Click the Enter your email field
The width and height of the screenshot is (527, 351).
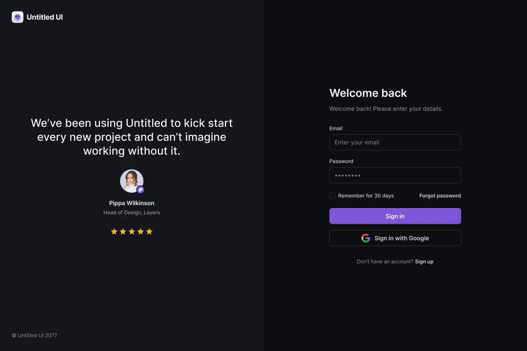[395, 142]
